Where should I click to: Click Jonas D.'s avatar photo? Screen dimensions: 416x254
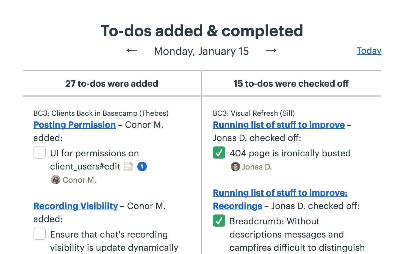point(235,166)
